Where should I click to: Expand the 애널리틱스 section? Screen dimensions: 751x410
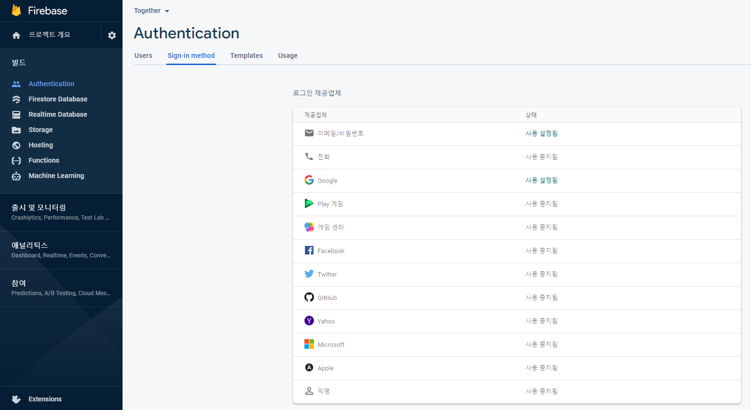click(61, 250)
